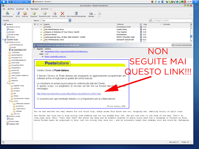Click the thread column header icon
The width and height of the screenshot is (199, 149).
point(35,24)
